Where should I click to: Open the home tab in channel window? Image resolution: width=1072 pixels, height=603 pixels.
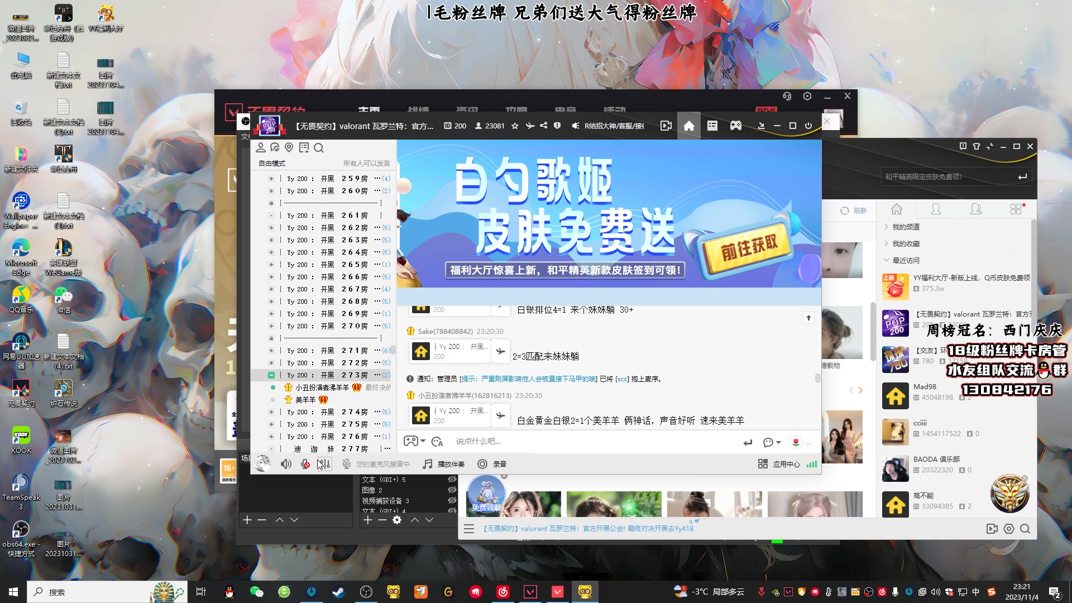click(x=689, y=126)
